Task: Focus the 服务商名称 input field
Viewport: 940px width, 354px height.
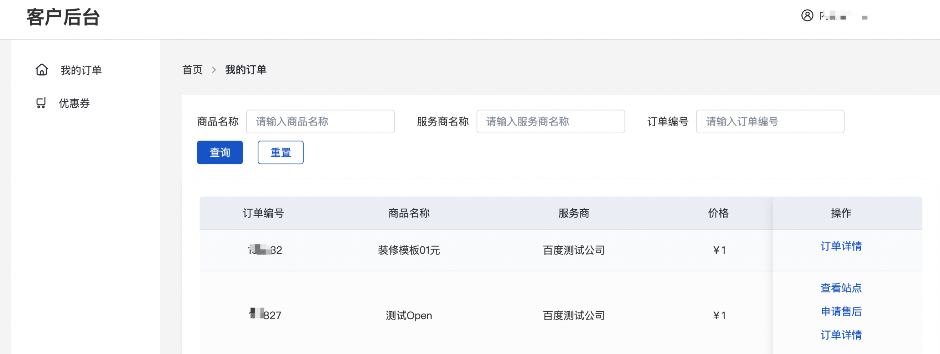Action: (550, 122)
